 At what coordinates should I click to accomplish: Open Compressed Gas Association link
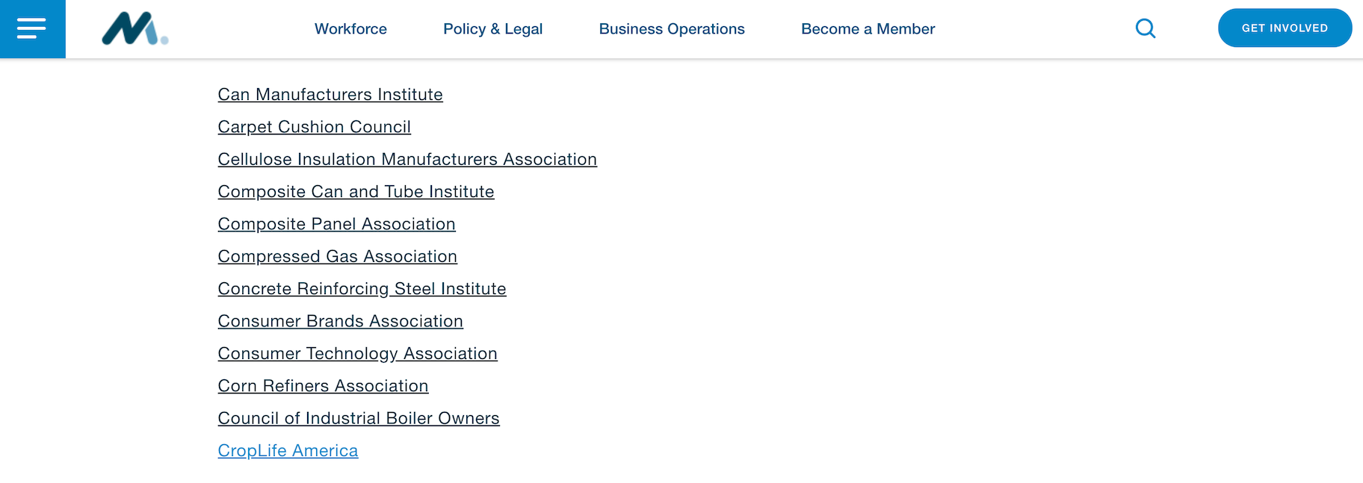[x=337, y=257]
